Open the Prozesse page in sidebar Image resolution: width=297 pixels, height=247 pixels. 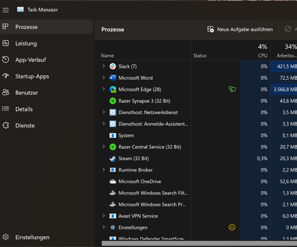(46, 27)
